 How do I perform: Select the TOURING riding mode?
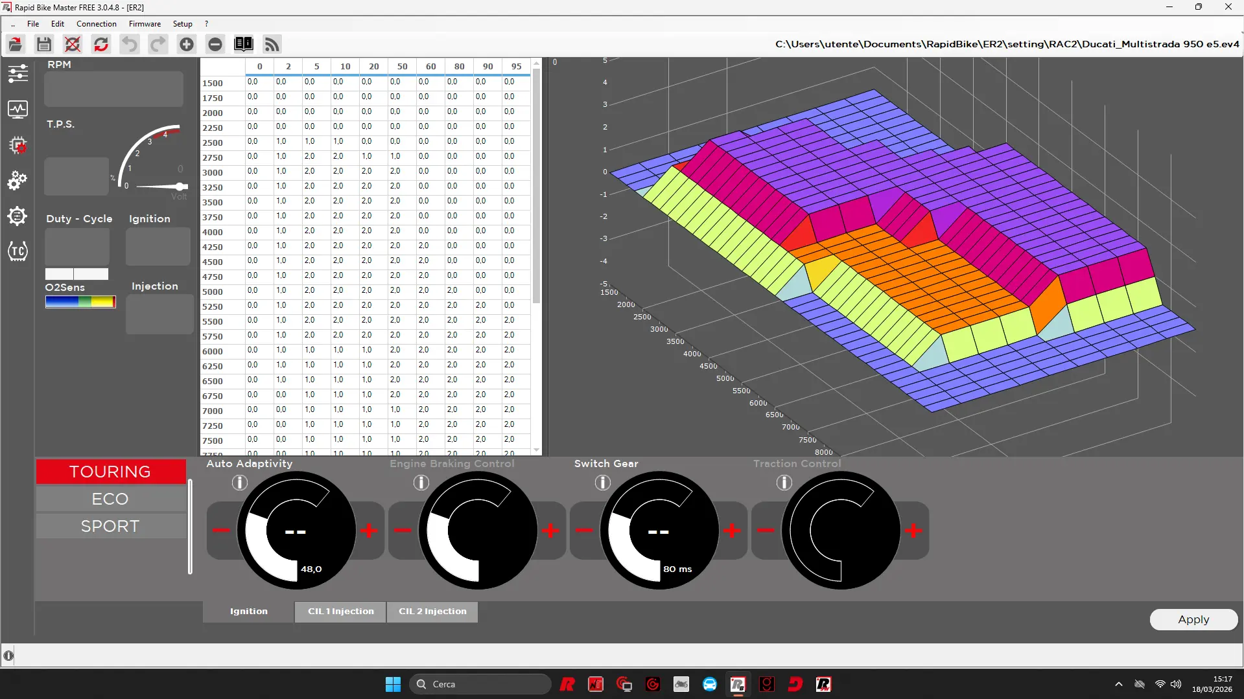point(111,472)
